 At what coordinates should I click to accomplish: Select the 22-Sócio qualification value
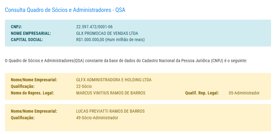(84, 86)
